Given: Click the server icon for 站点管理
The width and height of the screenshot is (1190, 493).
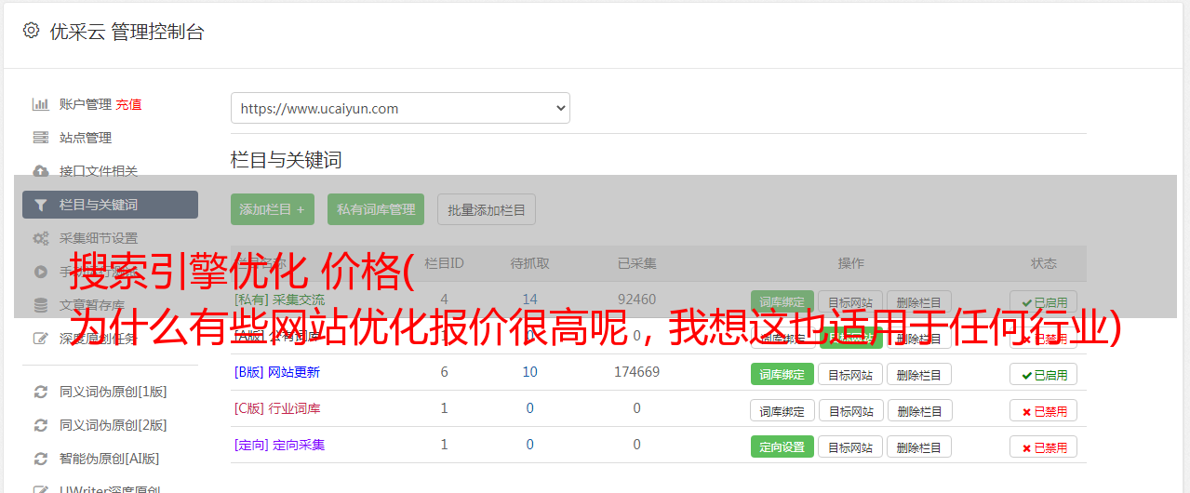Looking at the screenshot, I should pyautogui.click(x=40, y=138).
